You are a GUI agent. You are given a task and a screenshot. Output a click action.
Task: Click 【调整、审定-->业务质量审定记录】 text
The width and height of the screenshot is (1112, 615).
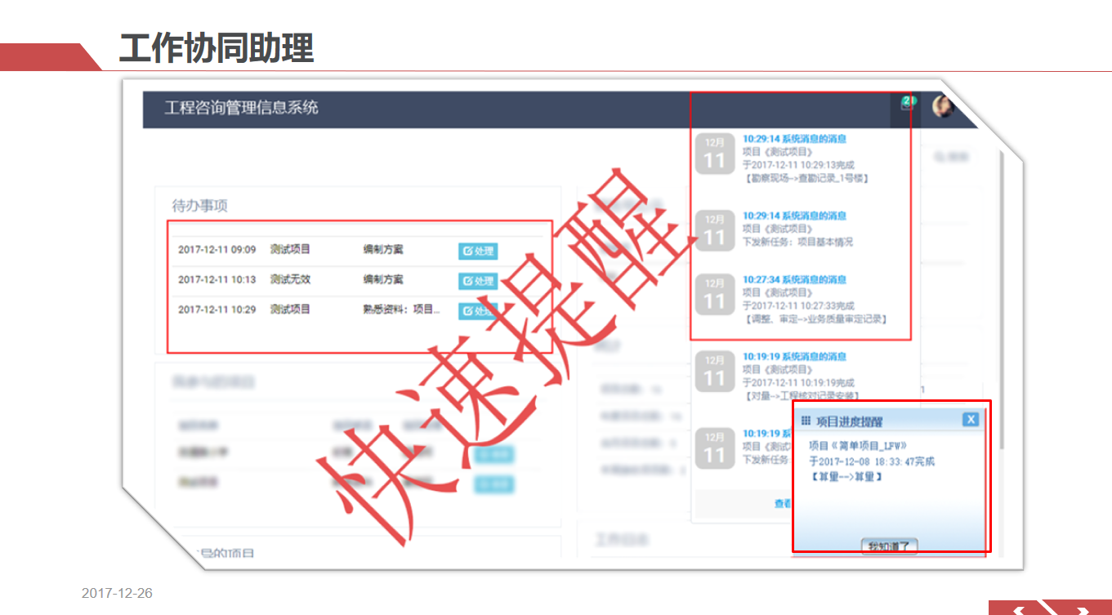[815, 319]
